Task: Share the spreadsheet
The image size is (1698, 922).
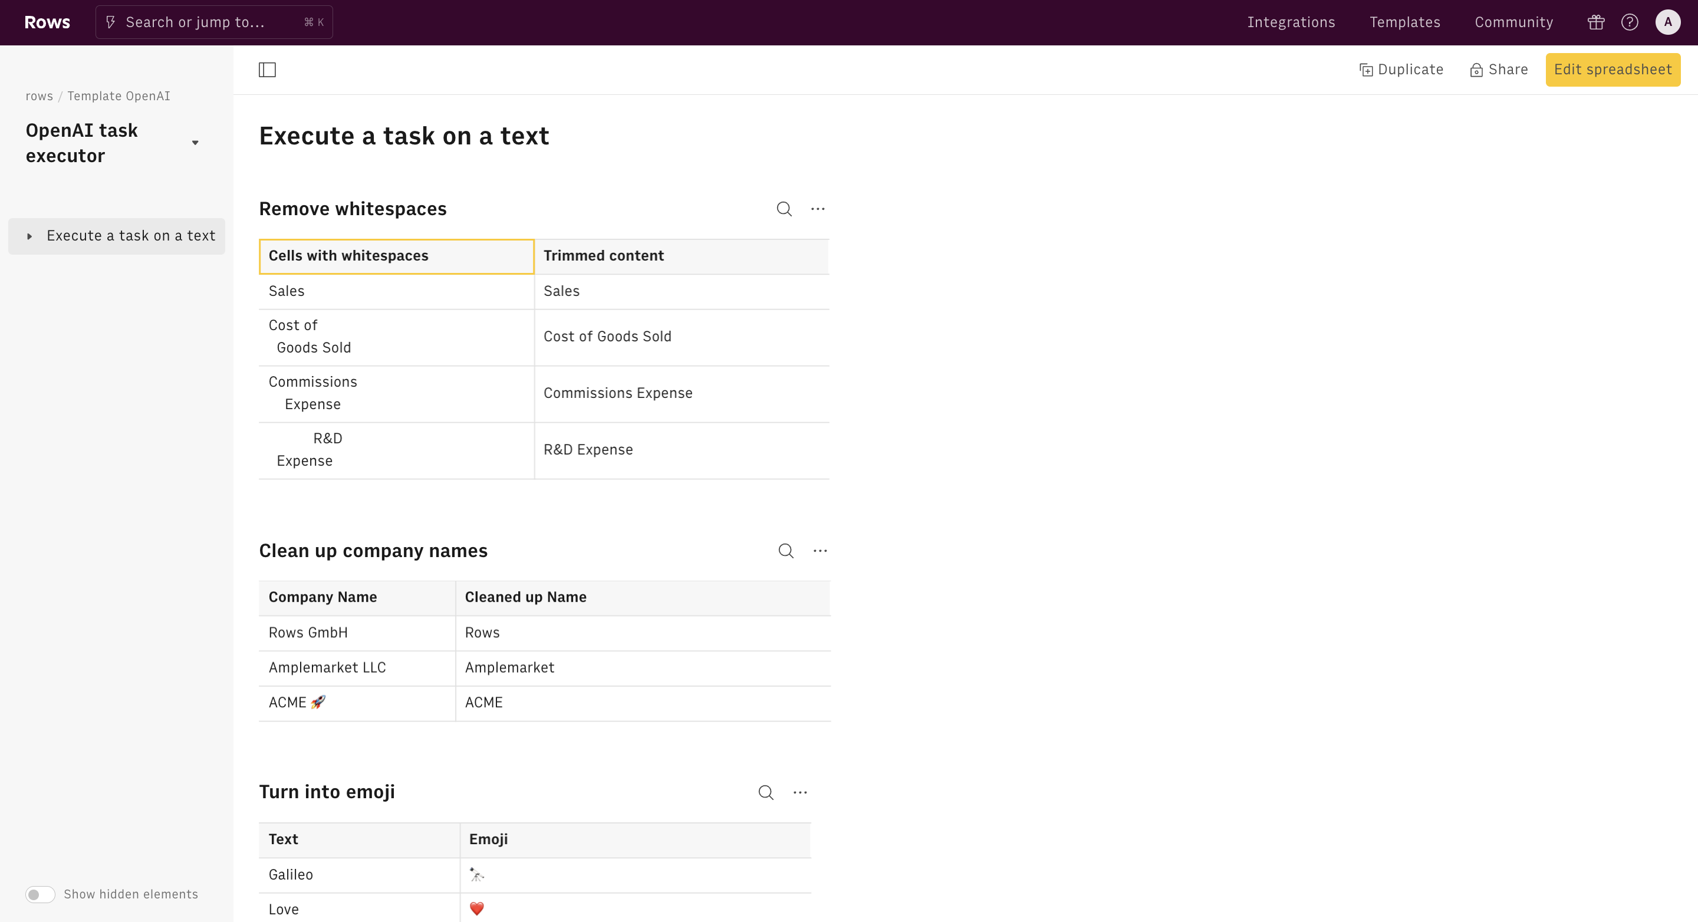Action: tap(1499, 70)
